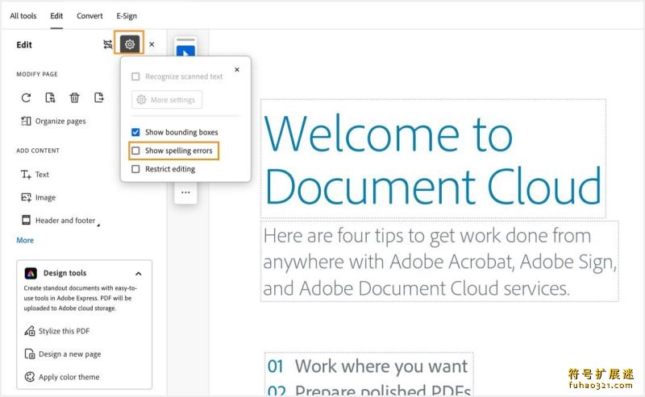
Task: Click the Adobe Express Design tools icon
Action: [x=31, y=273]
